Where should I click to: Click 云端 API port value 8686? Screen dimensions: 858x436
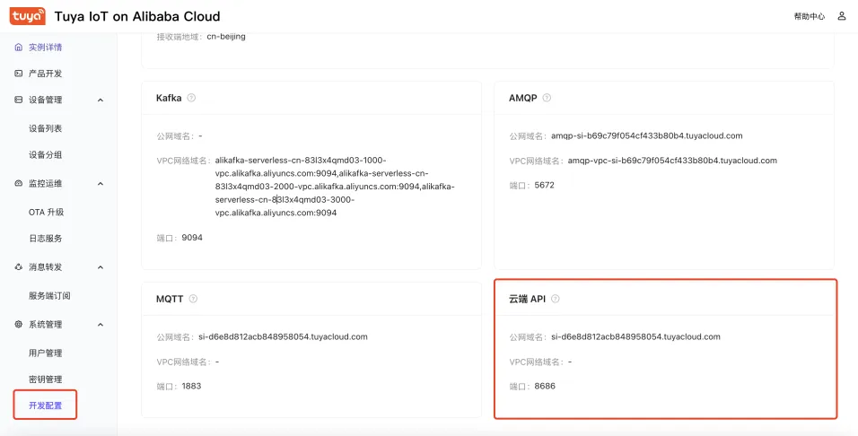[x=545, y=386]
